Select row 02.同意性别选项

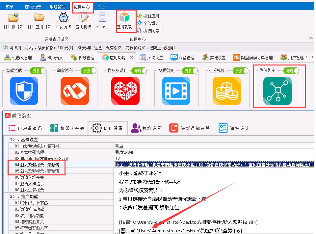(x=61, y=152)
